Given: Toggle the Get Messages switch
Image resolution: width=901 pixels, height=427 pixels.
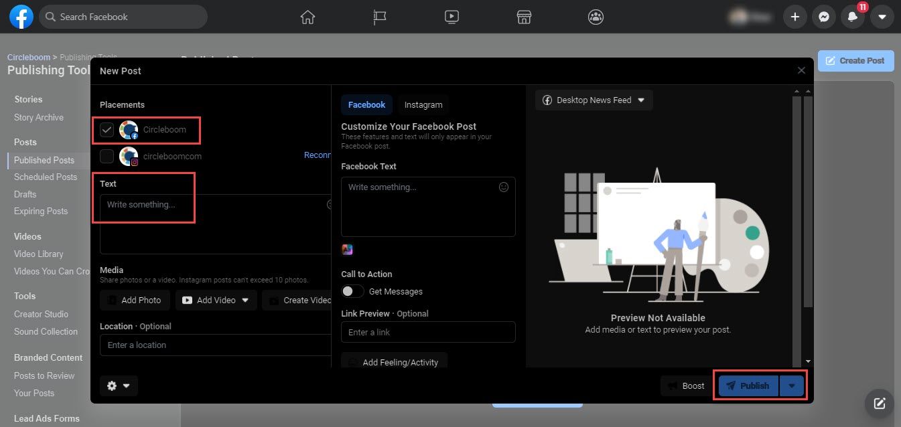Looking at the screenshot, I should pyautogui.click(x=352, y=292).
